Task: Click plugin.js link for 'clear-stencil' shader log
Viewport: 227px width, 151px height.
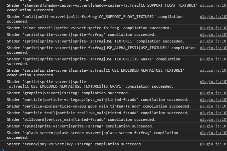Action: tap(213, 28)
